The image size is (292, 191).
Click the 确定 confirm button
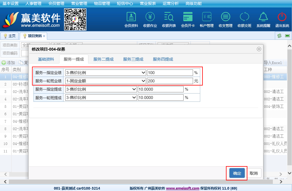click(x=237, y=173)
